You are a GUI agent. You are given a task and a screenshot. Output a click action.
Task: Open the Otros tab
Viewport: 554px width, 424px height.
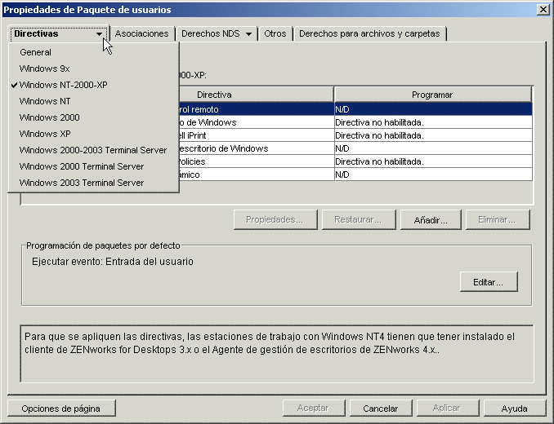pos(275,33)
